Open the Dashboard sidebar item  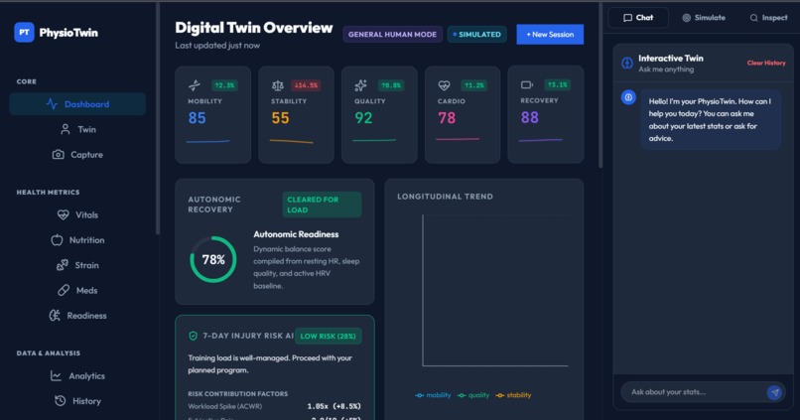77,104
